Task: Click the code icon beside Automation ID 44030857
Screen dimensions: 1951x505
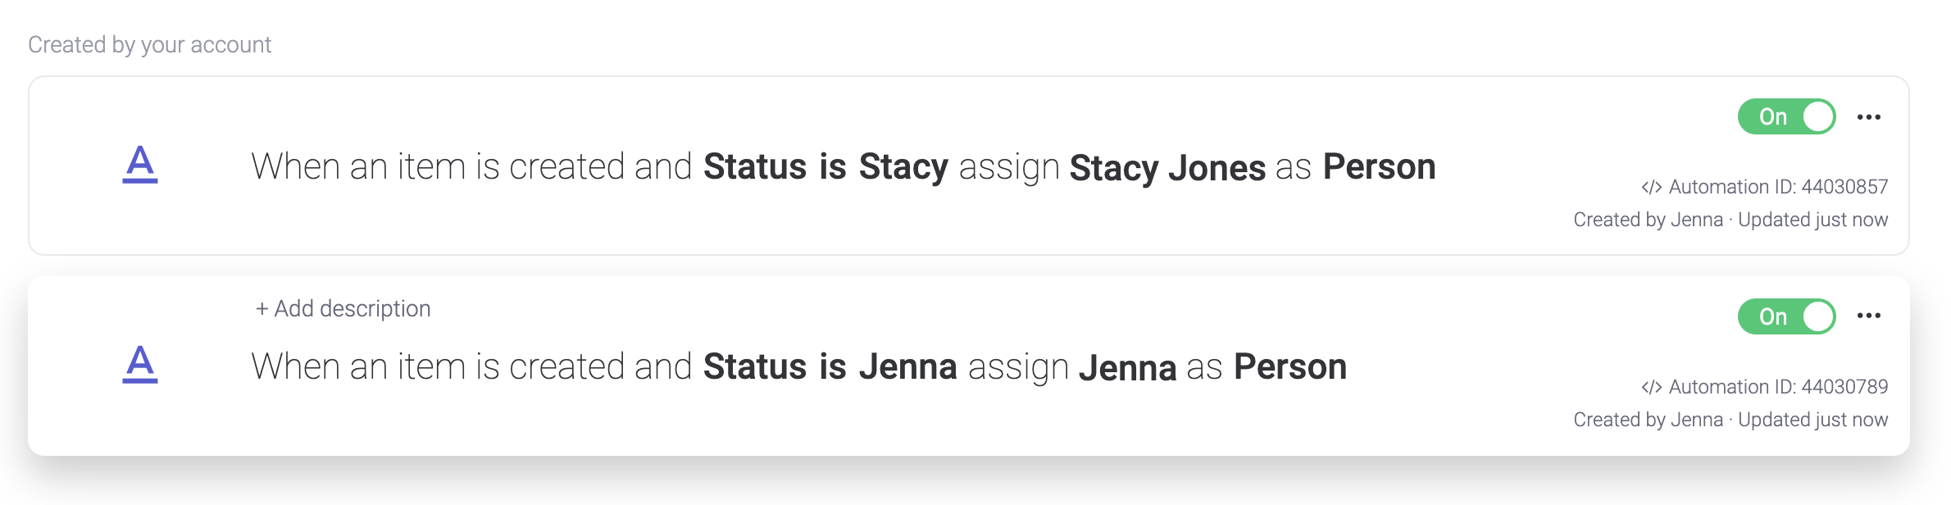Action: pyautogui.click(x=1651, y=188)
